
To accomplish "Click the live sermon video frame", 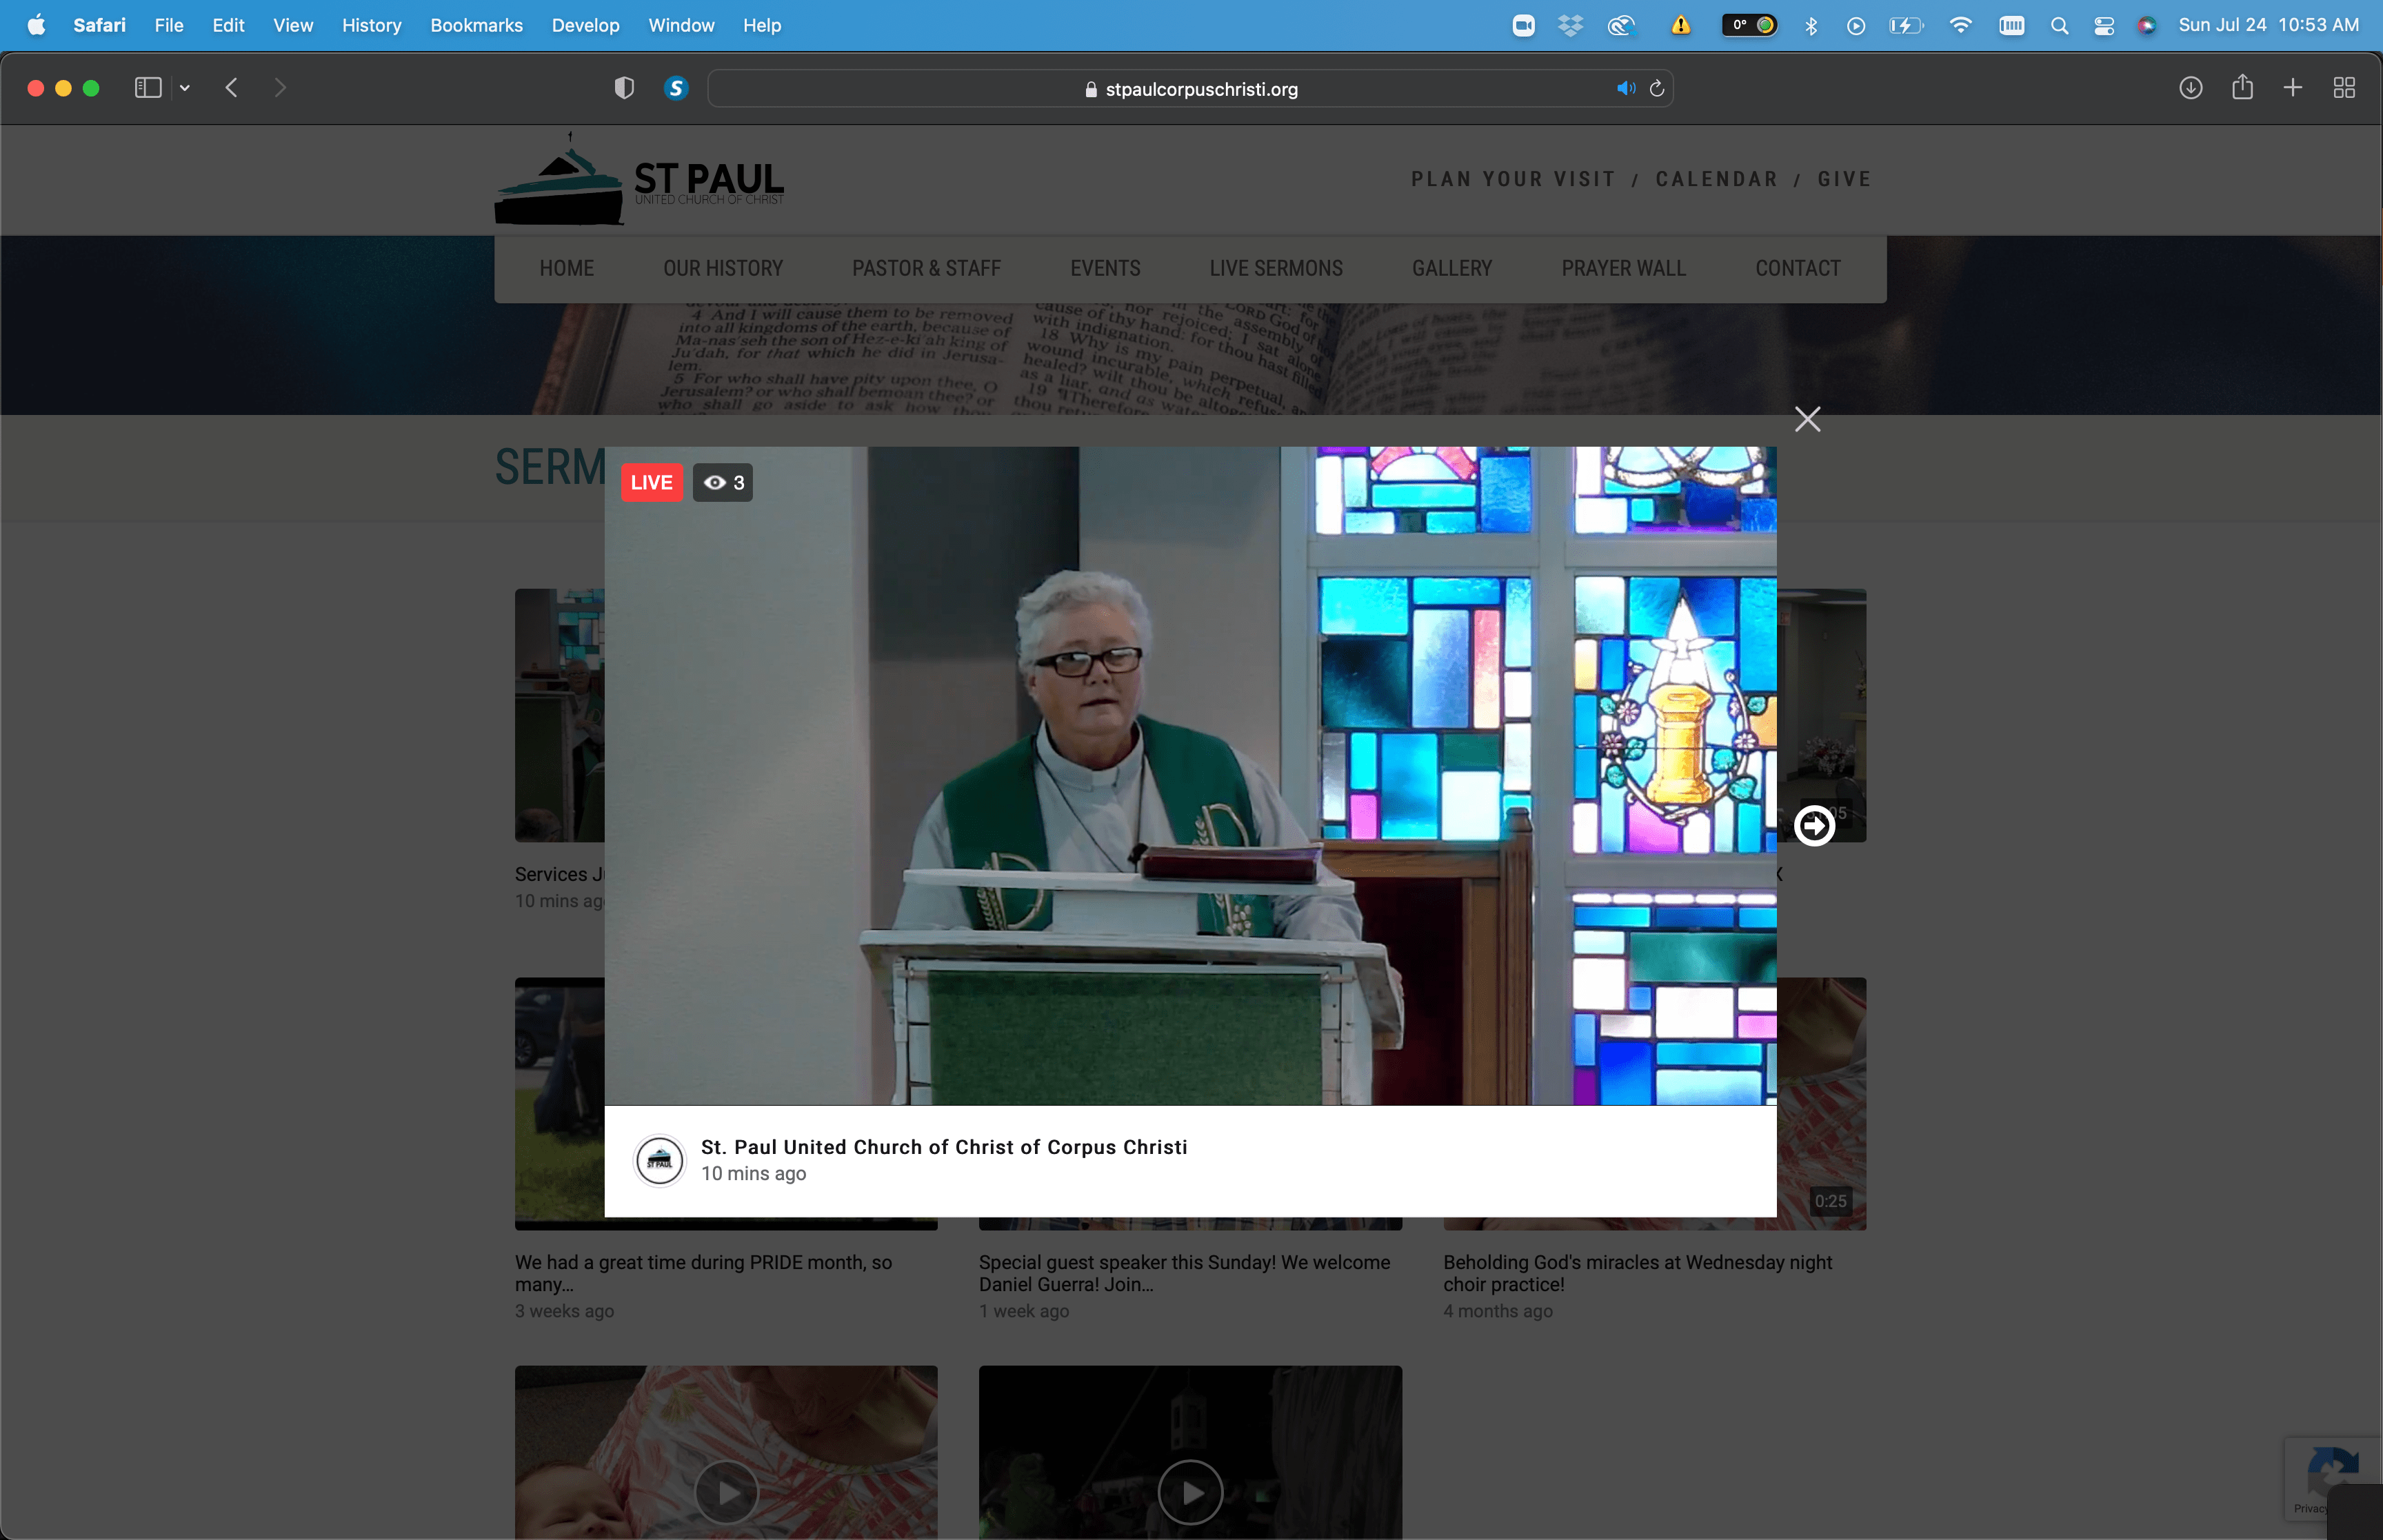I will tap(1190, 776).
